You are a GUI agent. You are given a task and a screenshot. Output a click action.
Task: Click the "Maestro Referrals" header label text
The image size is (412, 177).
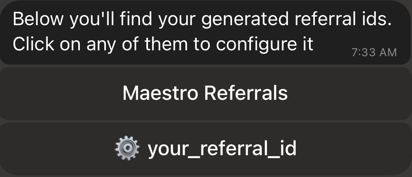pos(205,93)
